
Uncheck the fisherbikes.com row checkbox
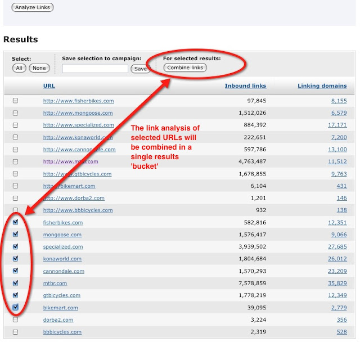(16, 222)
